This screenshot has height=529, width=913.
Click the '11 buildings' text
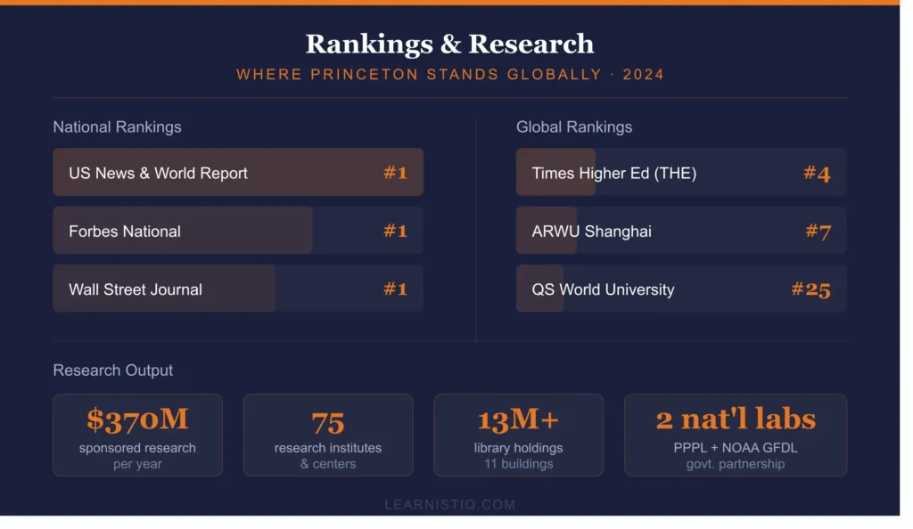pos(518,464)
